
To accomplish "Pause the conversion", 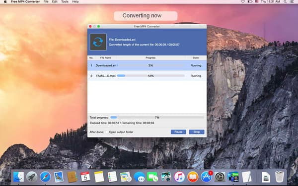I will 178,132.
